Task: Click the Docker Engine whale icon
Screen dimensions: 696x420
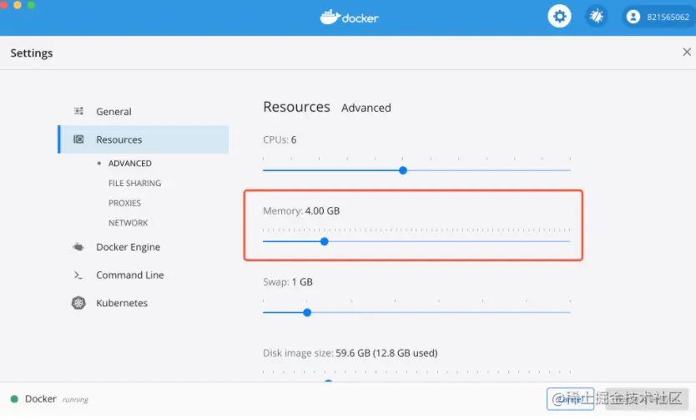Action: click(78, 247)
